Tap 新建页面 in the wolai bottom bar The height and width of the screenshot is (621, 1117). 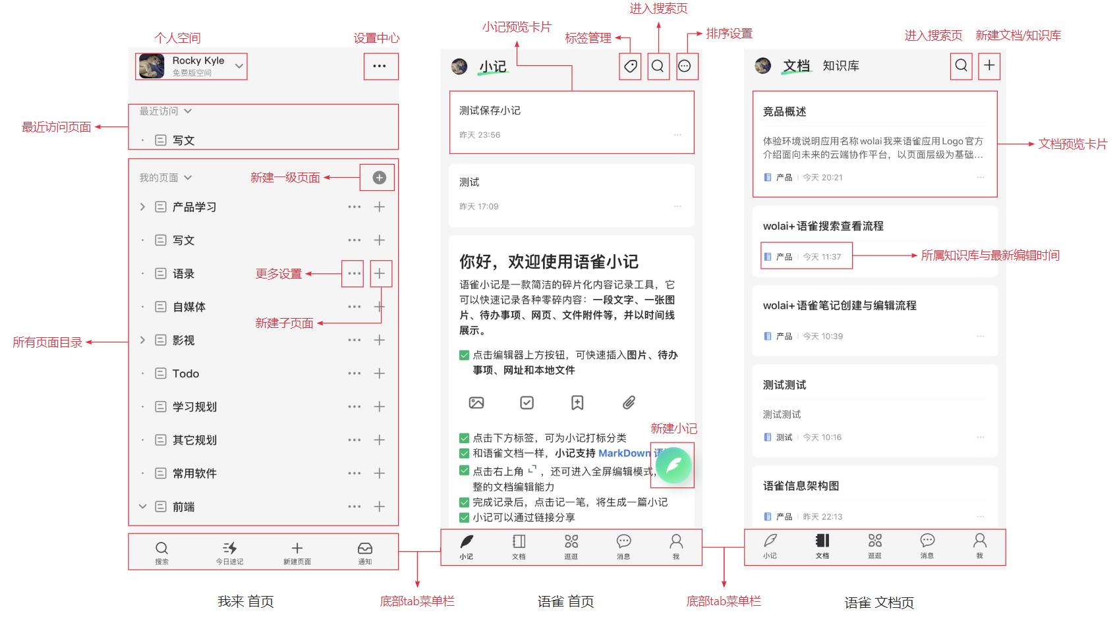[x=297, y=553]
